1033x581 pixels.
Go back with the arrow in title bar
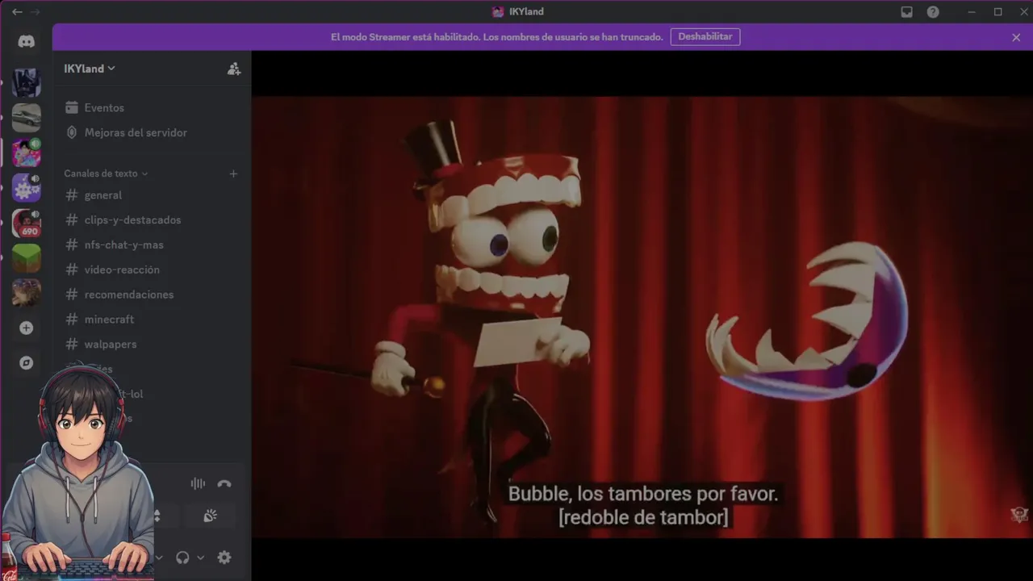pyautogui.click(x=17, y=12)
